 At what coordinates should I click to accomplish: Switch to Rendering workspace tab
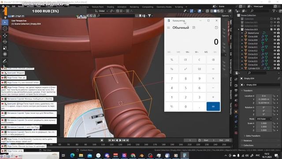[x=134, y=7]
